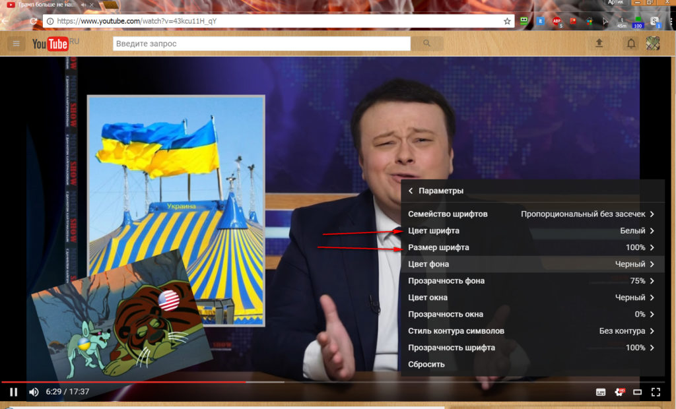Toggle subtitles with the captions icon
The image size is (676, 409).
click(x=601, y=392)
